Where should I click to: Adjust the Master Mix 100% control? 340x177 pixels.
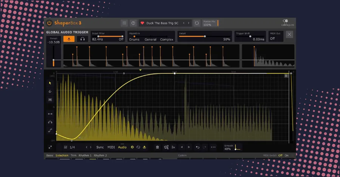point(210,23)
